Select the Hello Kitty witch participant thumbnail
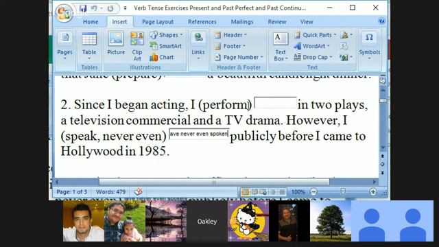The width and height of the screenshot is (439, 247). 248,221
